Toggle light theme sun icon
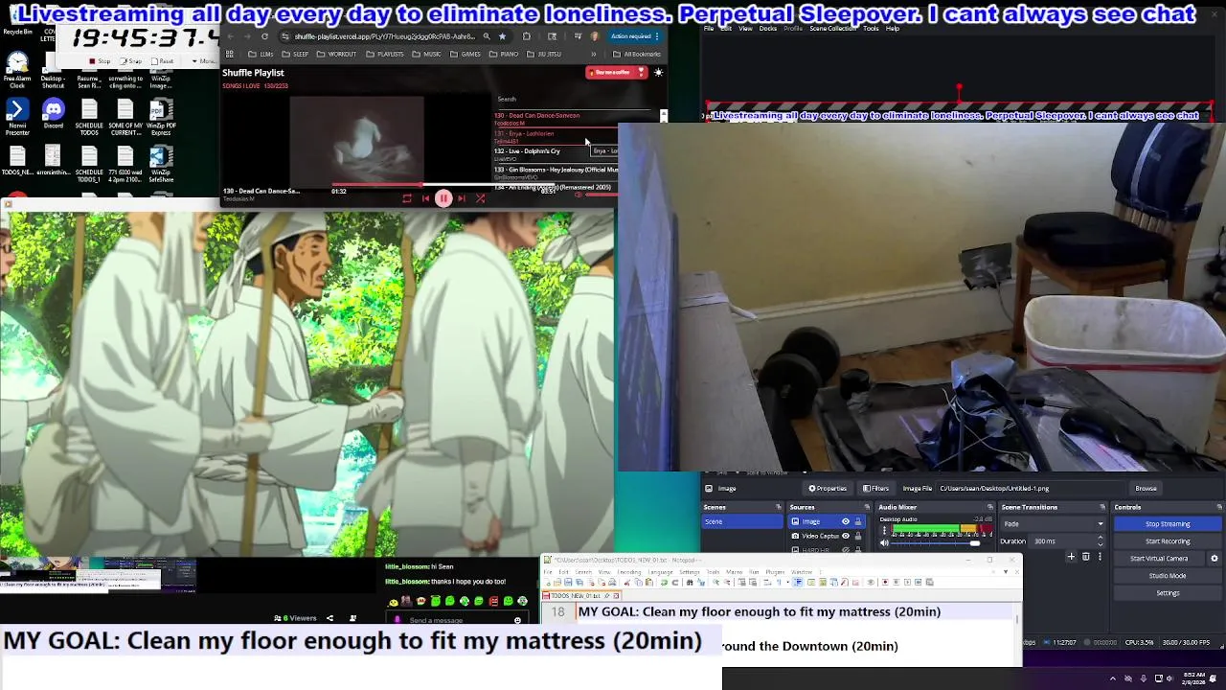 (658, 73)
